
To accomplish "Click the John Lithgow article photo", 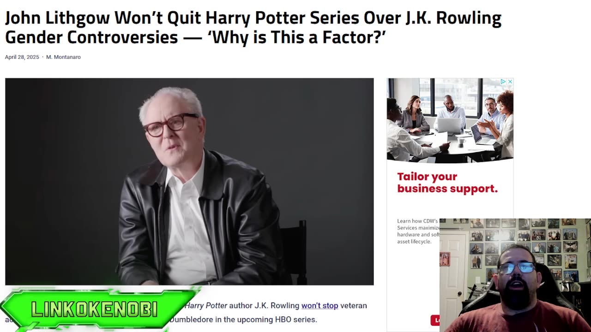I will 189,182.
